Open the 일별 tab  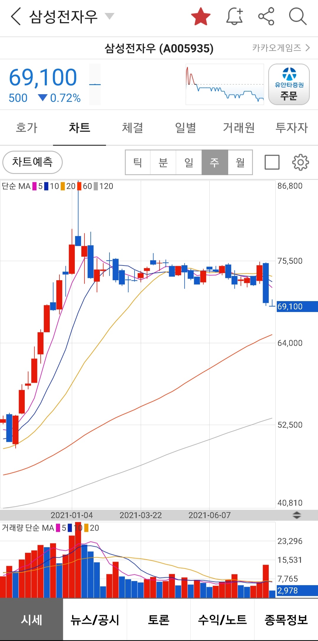(x=185, y=128)
